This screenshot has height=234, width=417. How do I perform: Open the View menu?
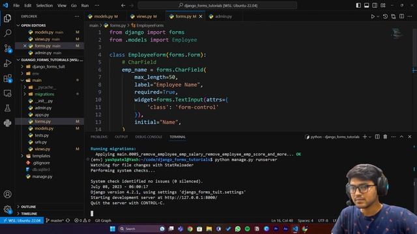[x=62, y=5]
